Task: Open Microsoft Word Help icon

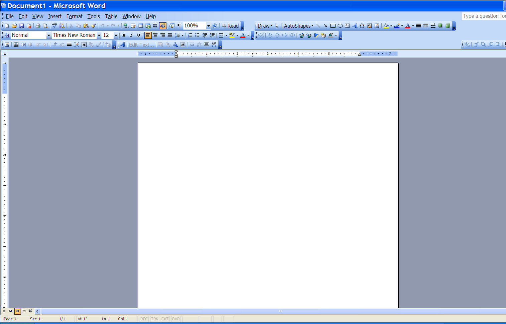Action: pyautogui.click(x=215, y=26)
